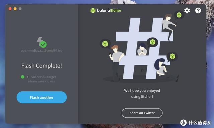The width and height of the screenshot is (214, 128).
Task: Click the cube bubble inside the hashtag center
Action: 152,42
